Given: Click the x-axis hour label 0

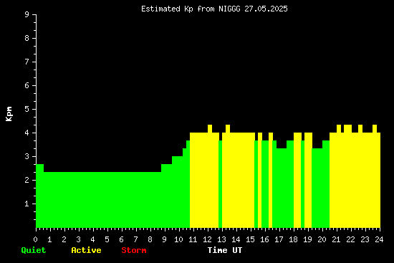Looking at the screenshot, I should 35,239.
